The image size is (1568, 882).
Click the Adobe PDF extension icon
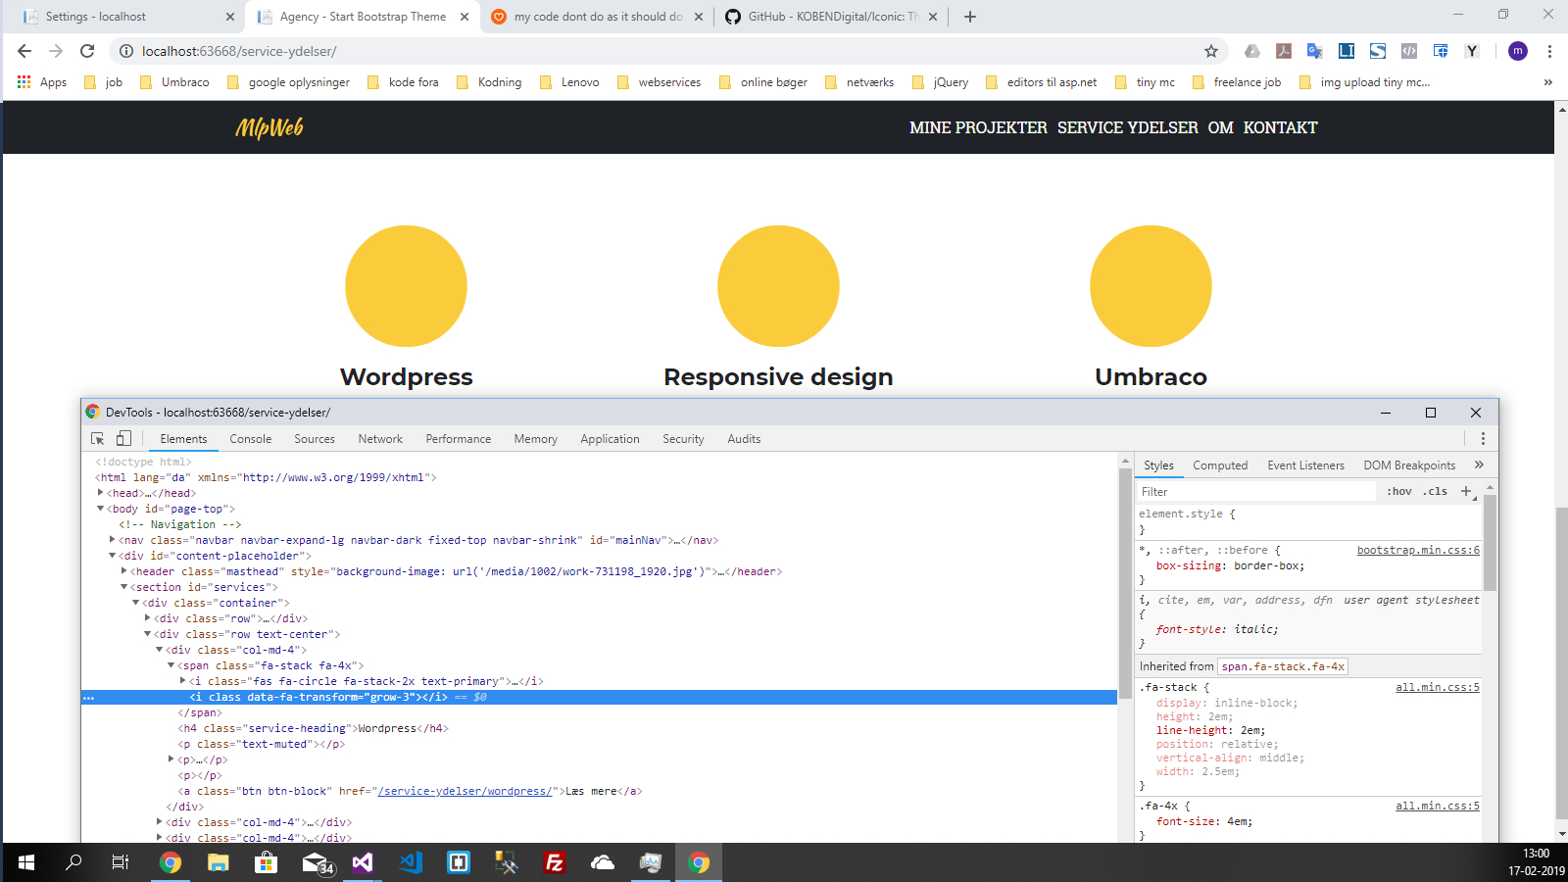coord(1284,51)
